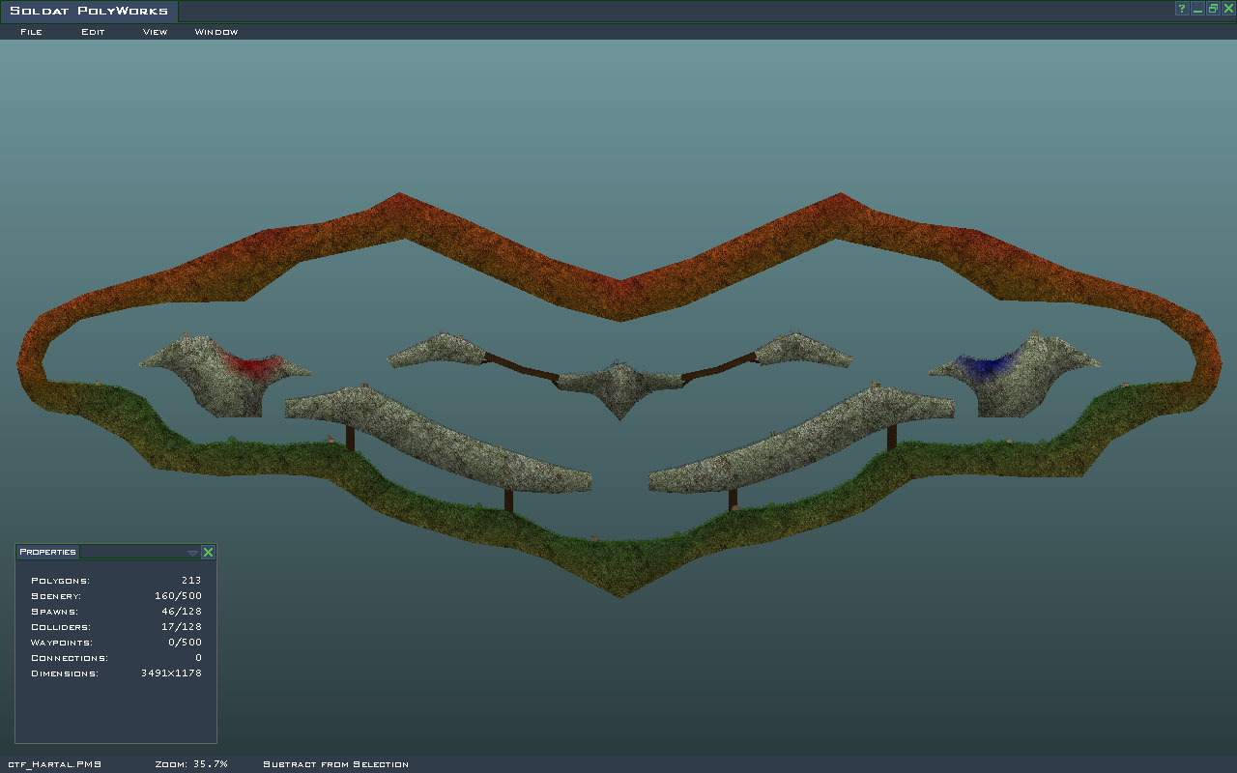Viewport: 1237px width, 773px height.
Task: Click the ctf_Hartal.PMS filename in status bar
Action: tap(54, 764)
